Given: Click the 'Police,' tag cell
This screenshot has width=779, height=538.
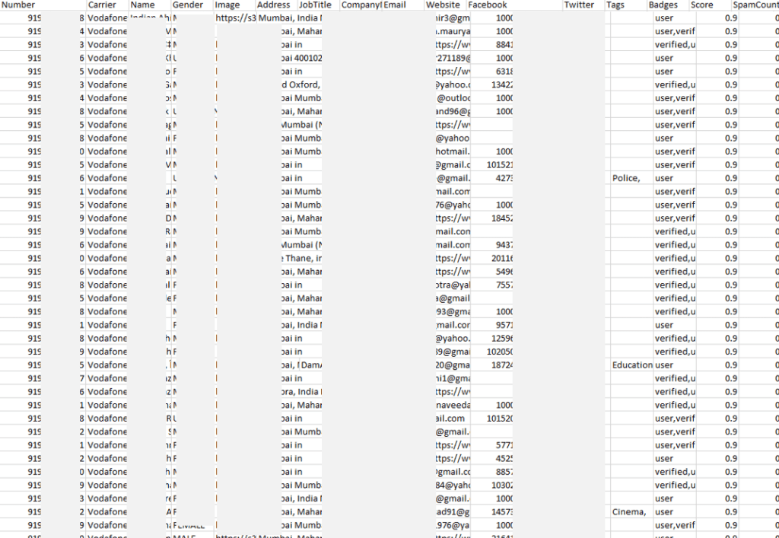Looking at the screenshot, I should 628,178.
